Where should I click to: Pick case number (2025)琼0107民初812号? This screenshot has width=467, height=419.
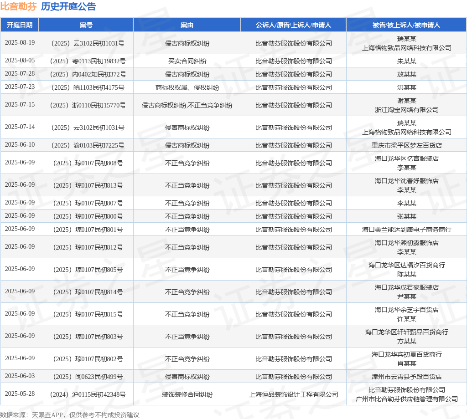88,247
